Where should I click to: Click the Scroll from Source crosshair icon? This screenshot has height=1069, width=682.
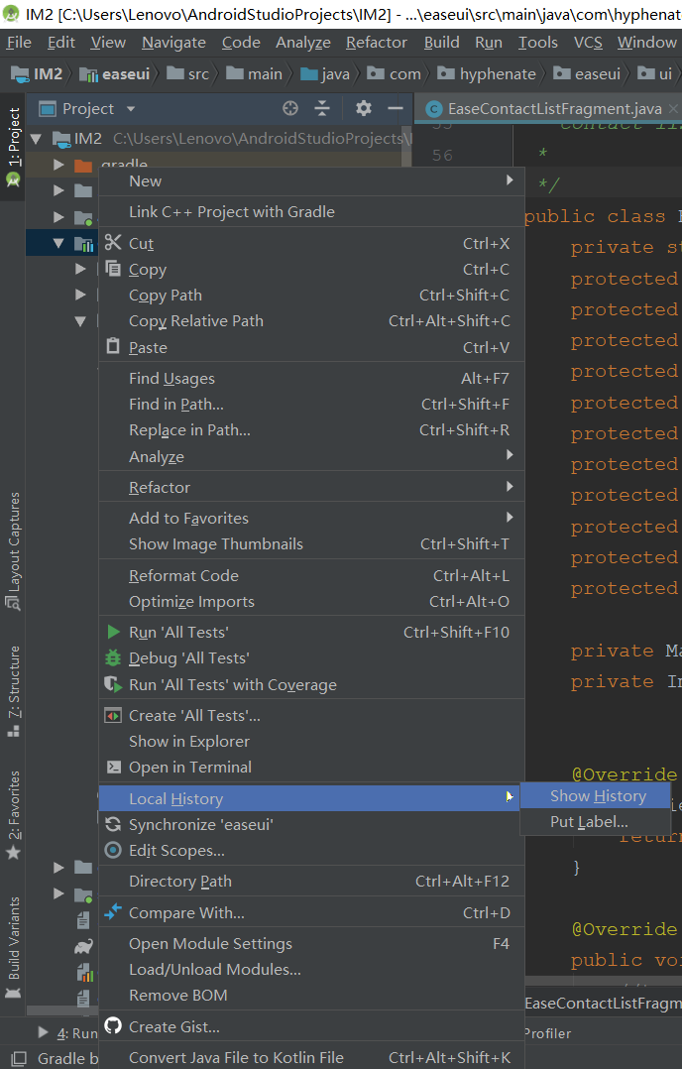(290, 108)
